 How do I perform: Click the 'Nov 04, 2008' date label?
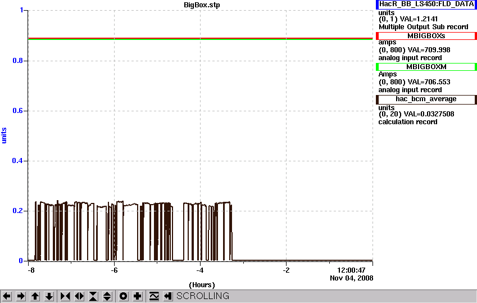pyautogui.click(x=351, y=278)
